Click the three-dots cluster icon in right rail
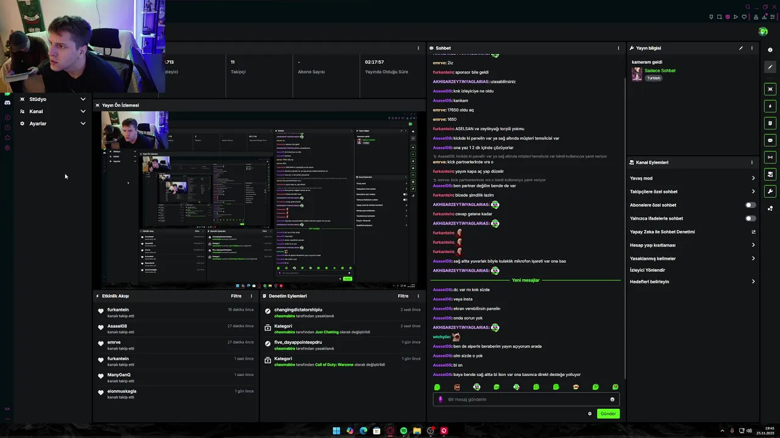 click(770, 209)
